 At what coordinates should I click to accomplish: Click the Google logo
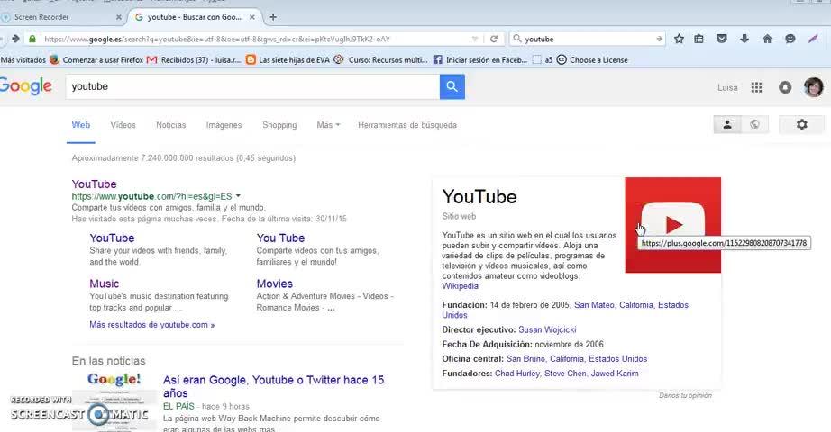tap(25, 86)
